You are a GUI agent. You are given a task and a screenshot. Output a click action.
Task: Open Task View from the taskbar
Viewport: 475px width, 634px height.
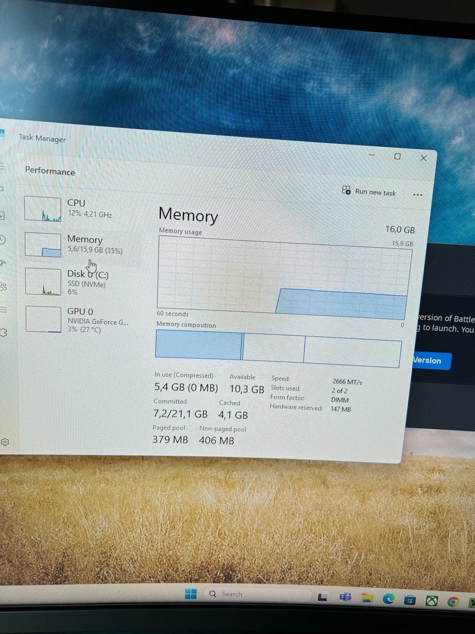point(322,597)
